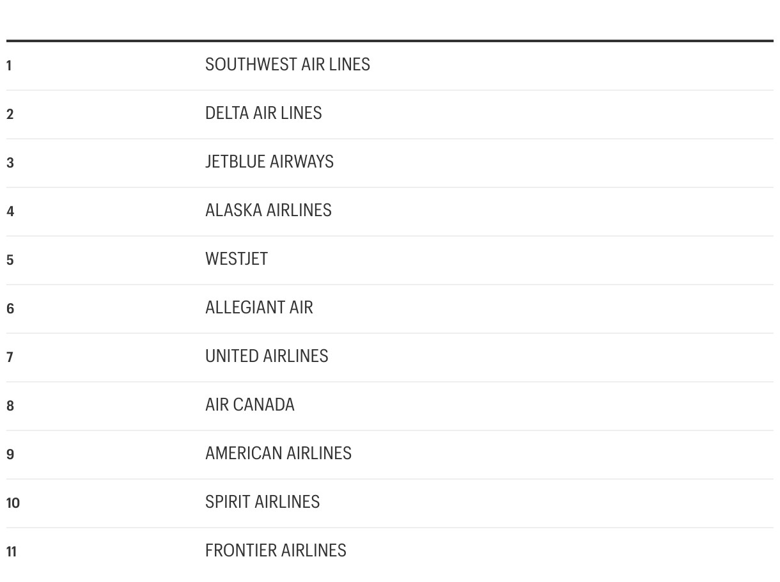Click the AIR CANADA row
Image resolution: width=780 pixels, height=582 pixels.
tap(390, 406)
